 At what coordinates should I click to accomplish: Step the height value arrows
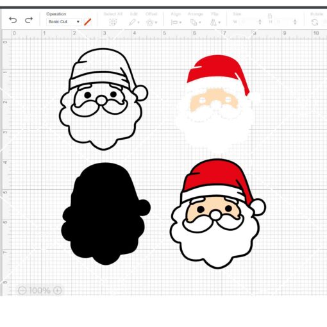tap(295, 22)
